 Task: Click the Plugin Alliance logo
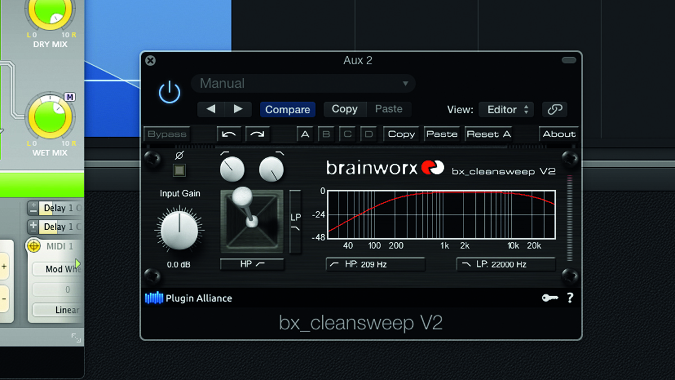click(x=188, y=298)
